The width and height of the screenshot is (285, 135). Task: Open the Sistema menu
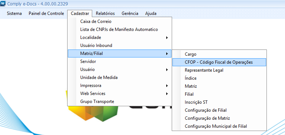click(15, 13)
